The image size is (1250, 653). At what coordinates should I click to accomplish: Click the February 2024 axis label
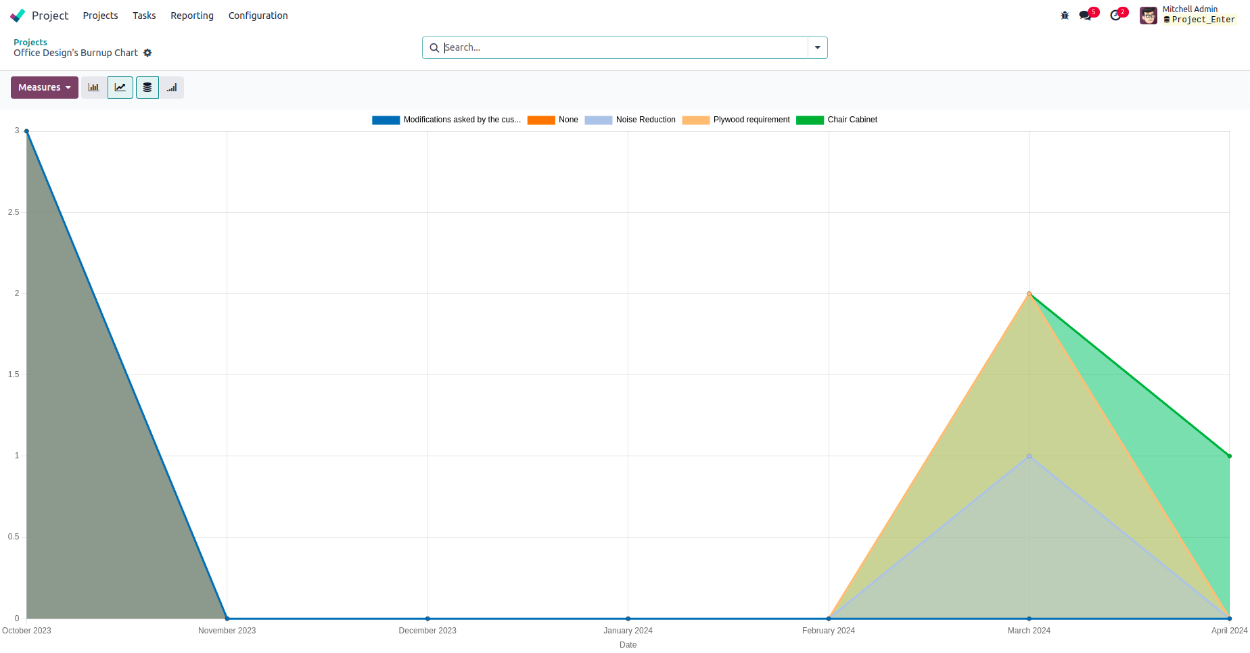828,631
